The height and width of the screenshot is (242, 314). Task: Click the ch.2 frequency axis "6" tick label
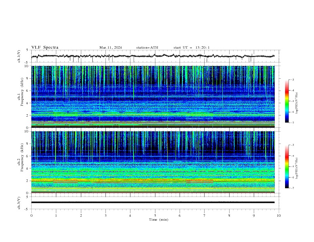27,156
